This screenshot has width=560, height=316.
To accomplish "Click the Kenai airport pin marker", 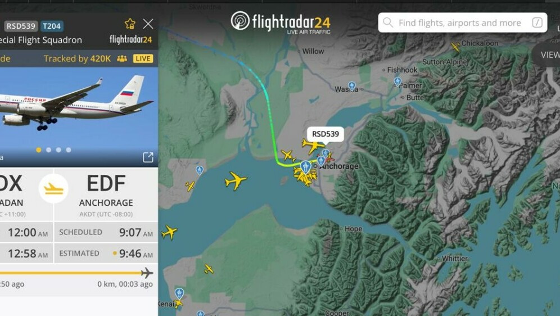I will pyautogui.click(x=179, y=294).
